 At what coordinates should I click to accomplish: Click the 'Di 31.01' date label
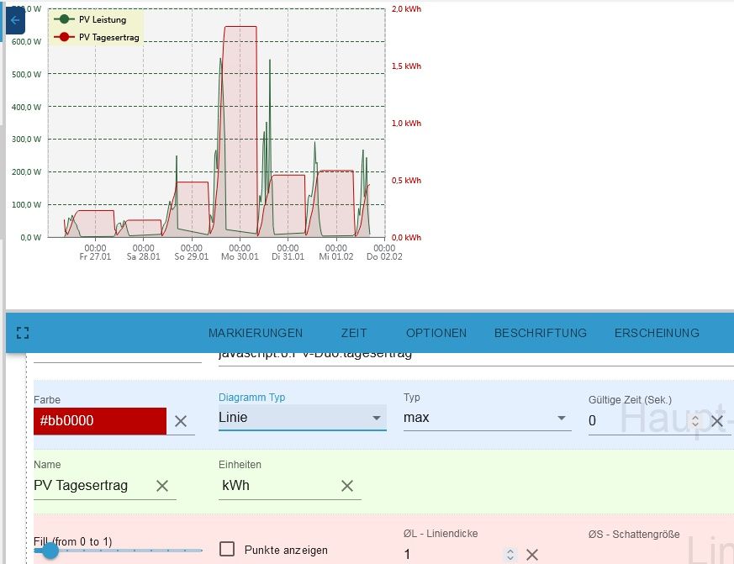click(x=288, y=256)
